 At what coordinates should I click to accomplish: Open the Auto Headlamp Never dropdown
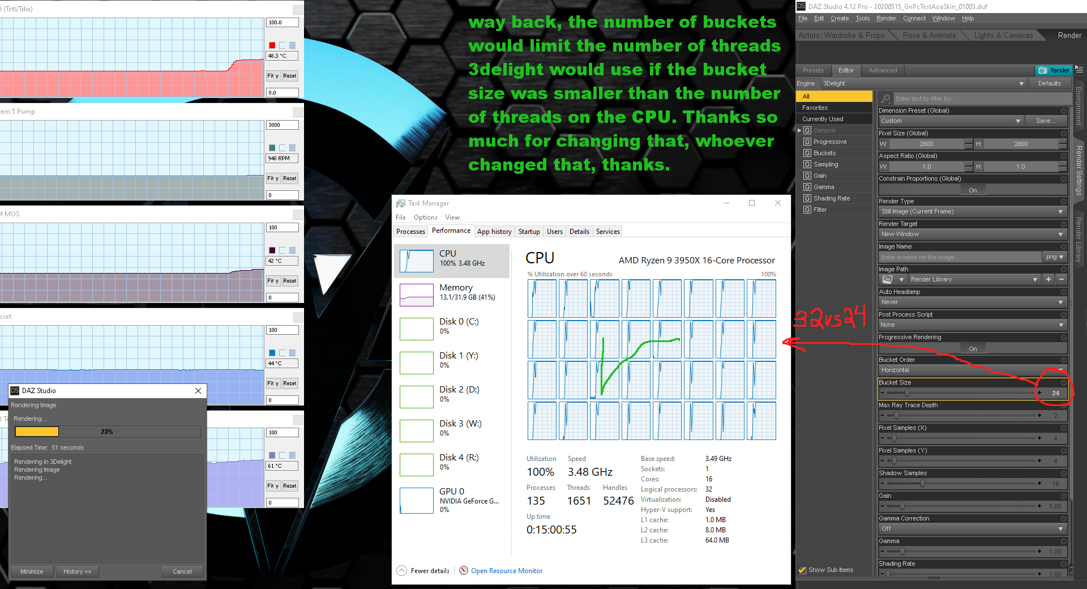pos(972,302)
